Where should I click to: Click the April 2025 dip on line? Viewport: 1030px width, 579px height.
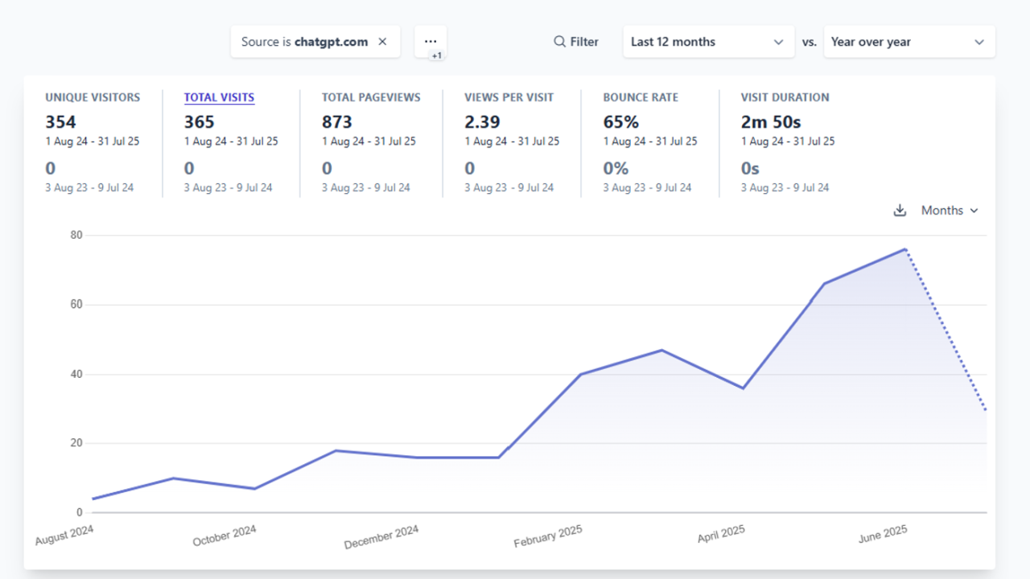click(743, 388)
